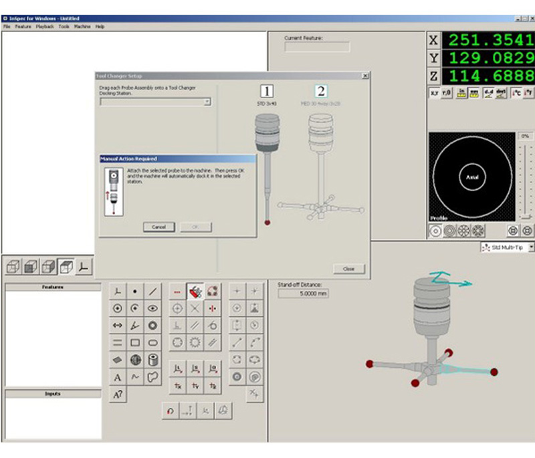Switch units to inches
Image resolution: width=535 pixels, height=458 pixels.
tap(461, 93)
